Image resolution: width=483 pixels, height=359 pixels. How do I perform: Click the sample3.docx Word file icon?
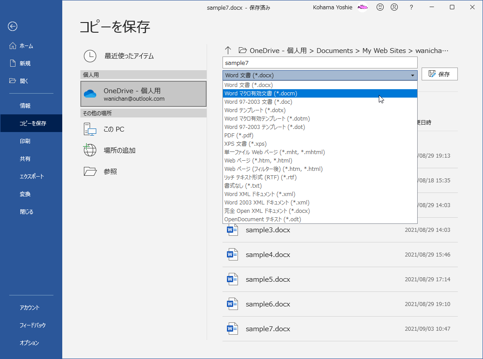coord(232,230)
